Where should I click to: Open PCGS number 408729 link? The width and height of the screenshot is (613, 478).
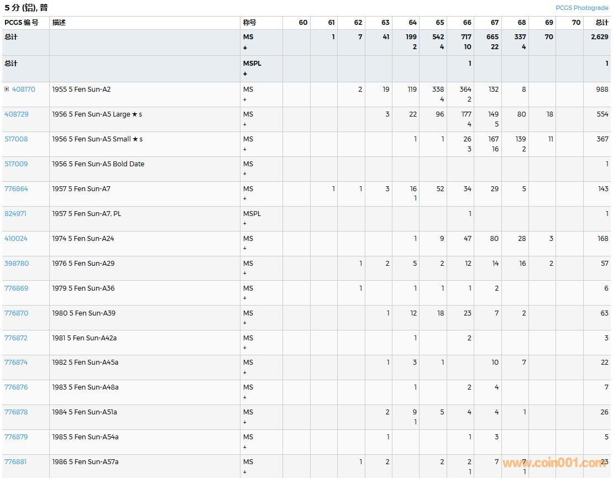coord(16,114)
